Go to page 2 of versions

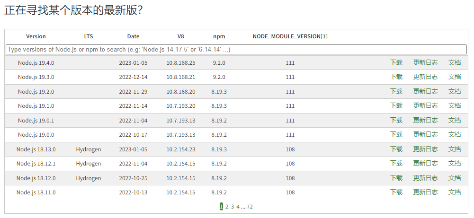click(227, 207)
